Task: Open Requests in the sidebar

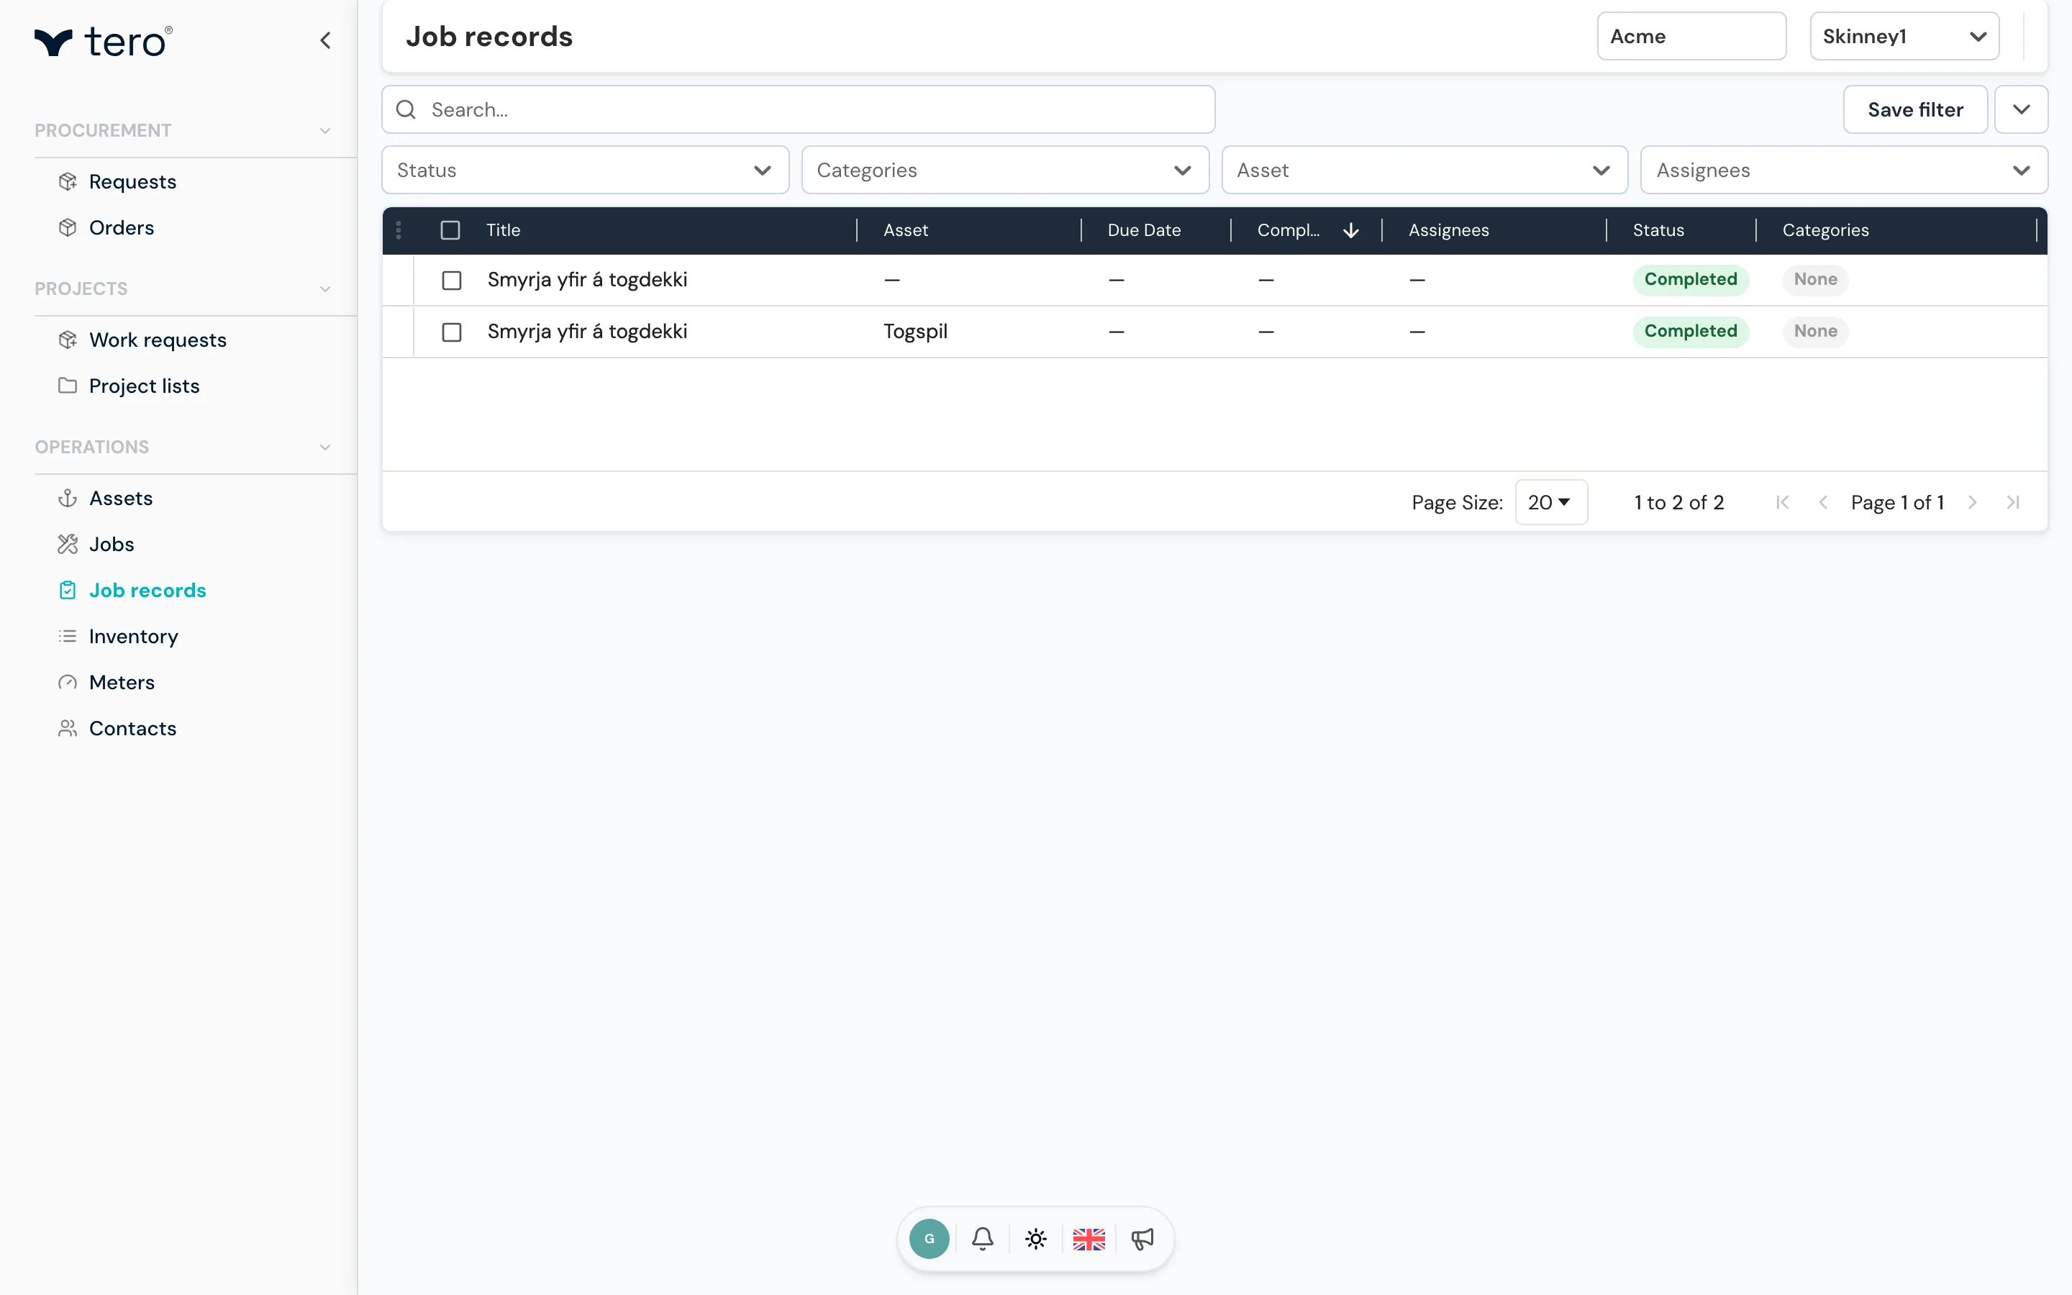Action: pos(132,181)
